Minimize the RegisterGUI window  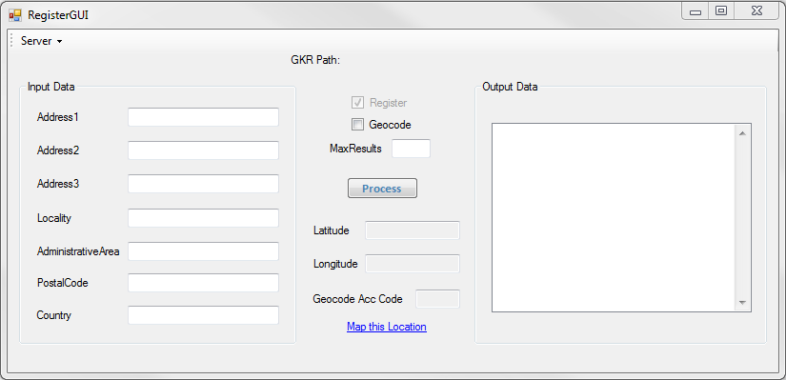[x=695, y=12]
